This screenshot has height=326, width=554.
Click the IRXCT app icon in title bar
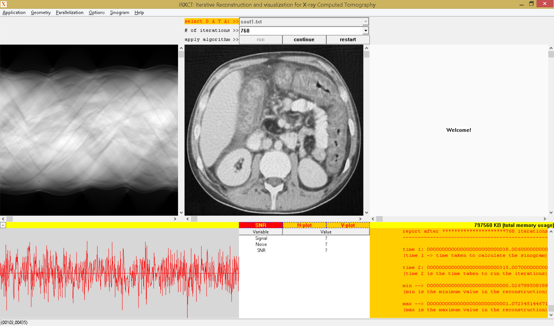click(x=4, y=4)
